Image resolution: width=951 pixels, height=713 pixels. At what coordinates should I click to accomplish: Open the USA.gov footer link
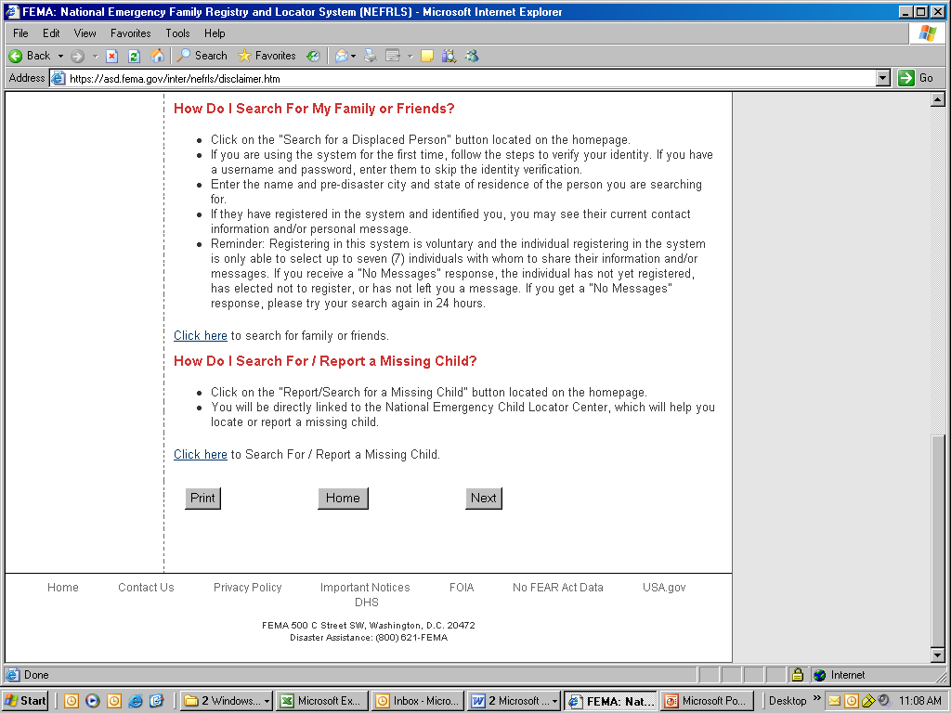click(664, 588)
